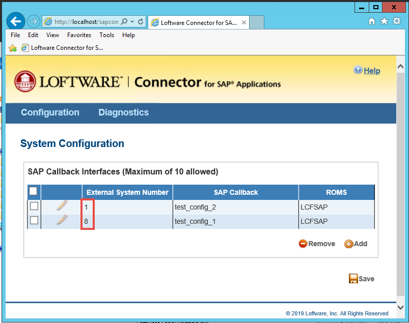Open the Help menu in menu bar

pos(128,35)
